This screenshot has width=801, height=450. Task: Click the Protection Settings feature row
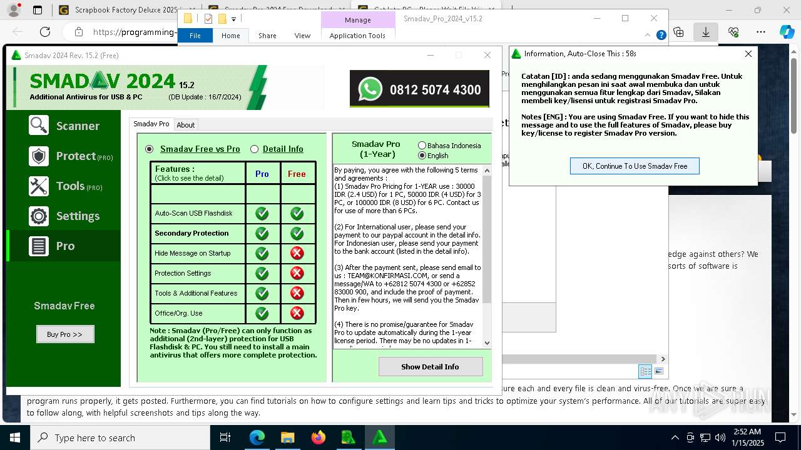coord(197,273)
